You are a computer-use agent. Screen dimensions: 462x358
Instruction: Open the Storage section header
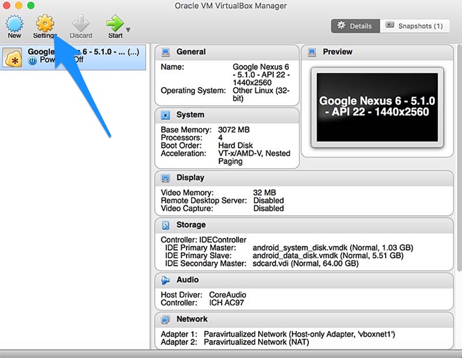pos(304,225)
